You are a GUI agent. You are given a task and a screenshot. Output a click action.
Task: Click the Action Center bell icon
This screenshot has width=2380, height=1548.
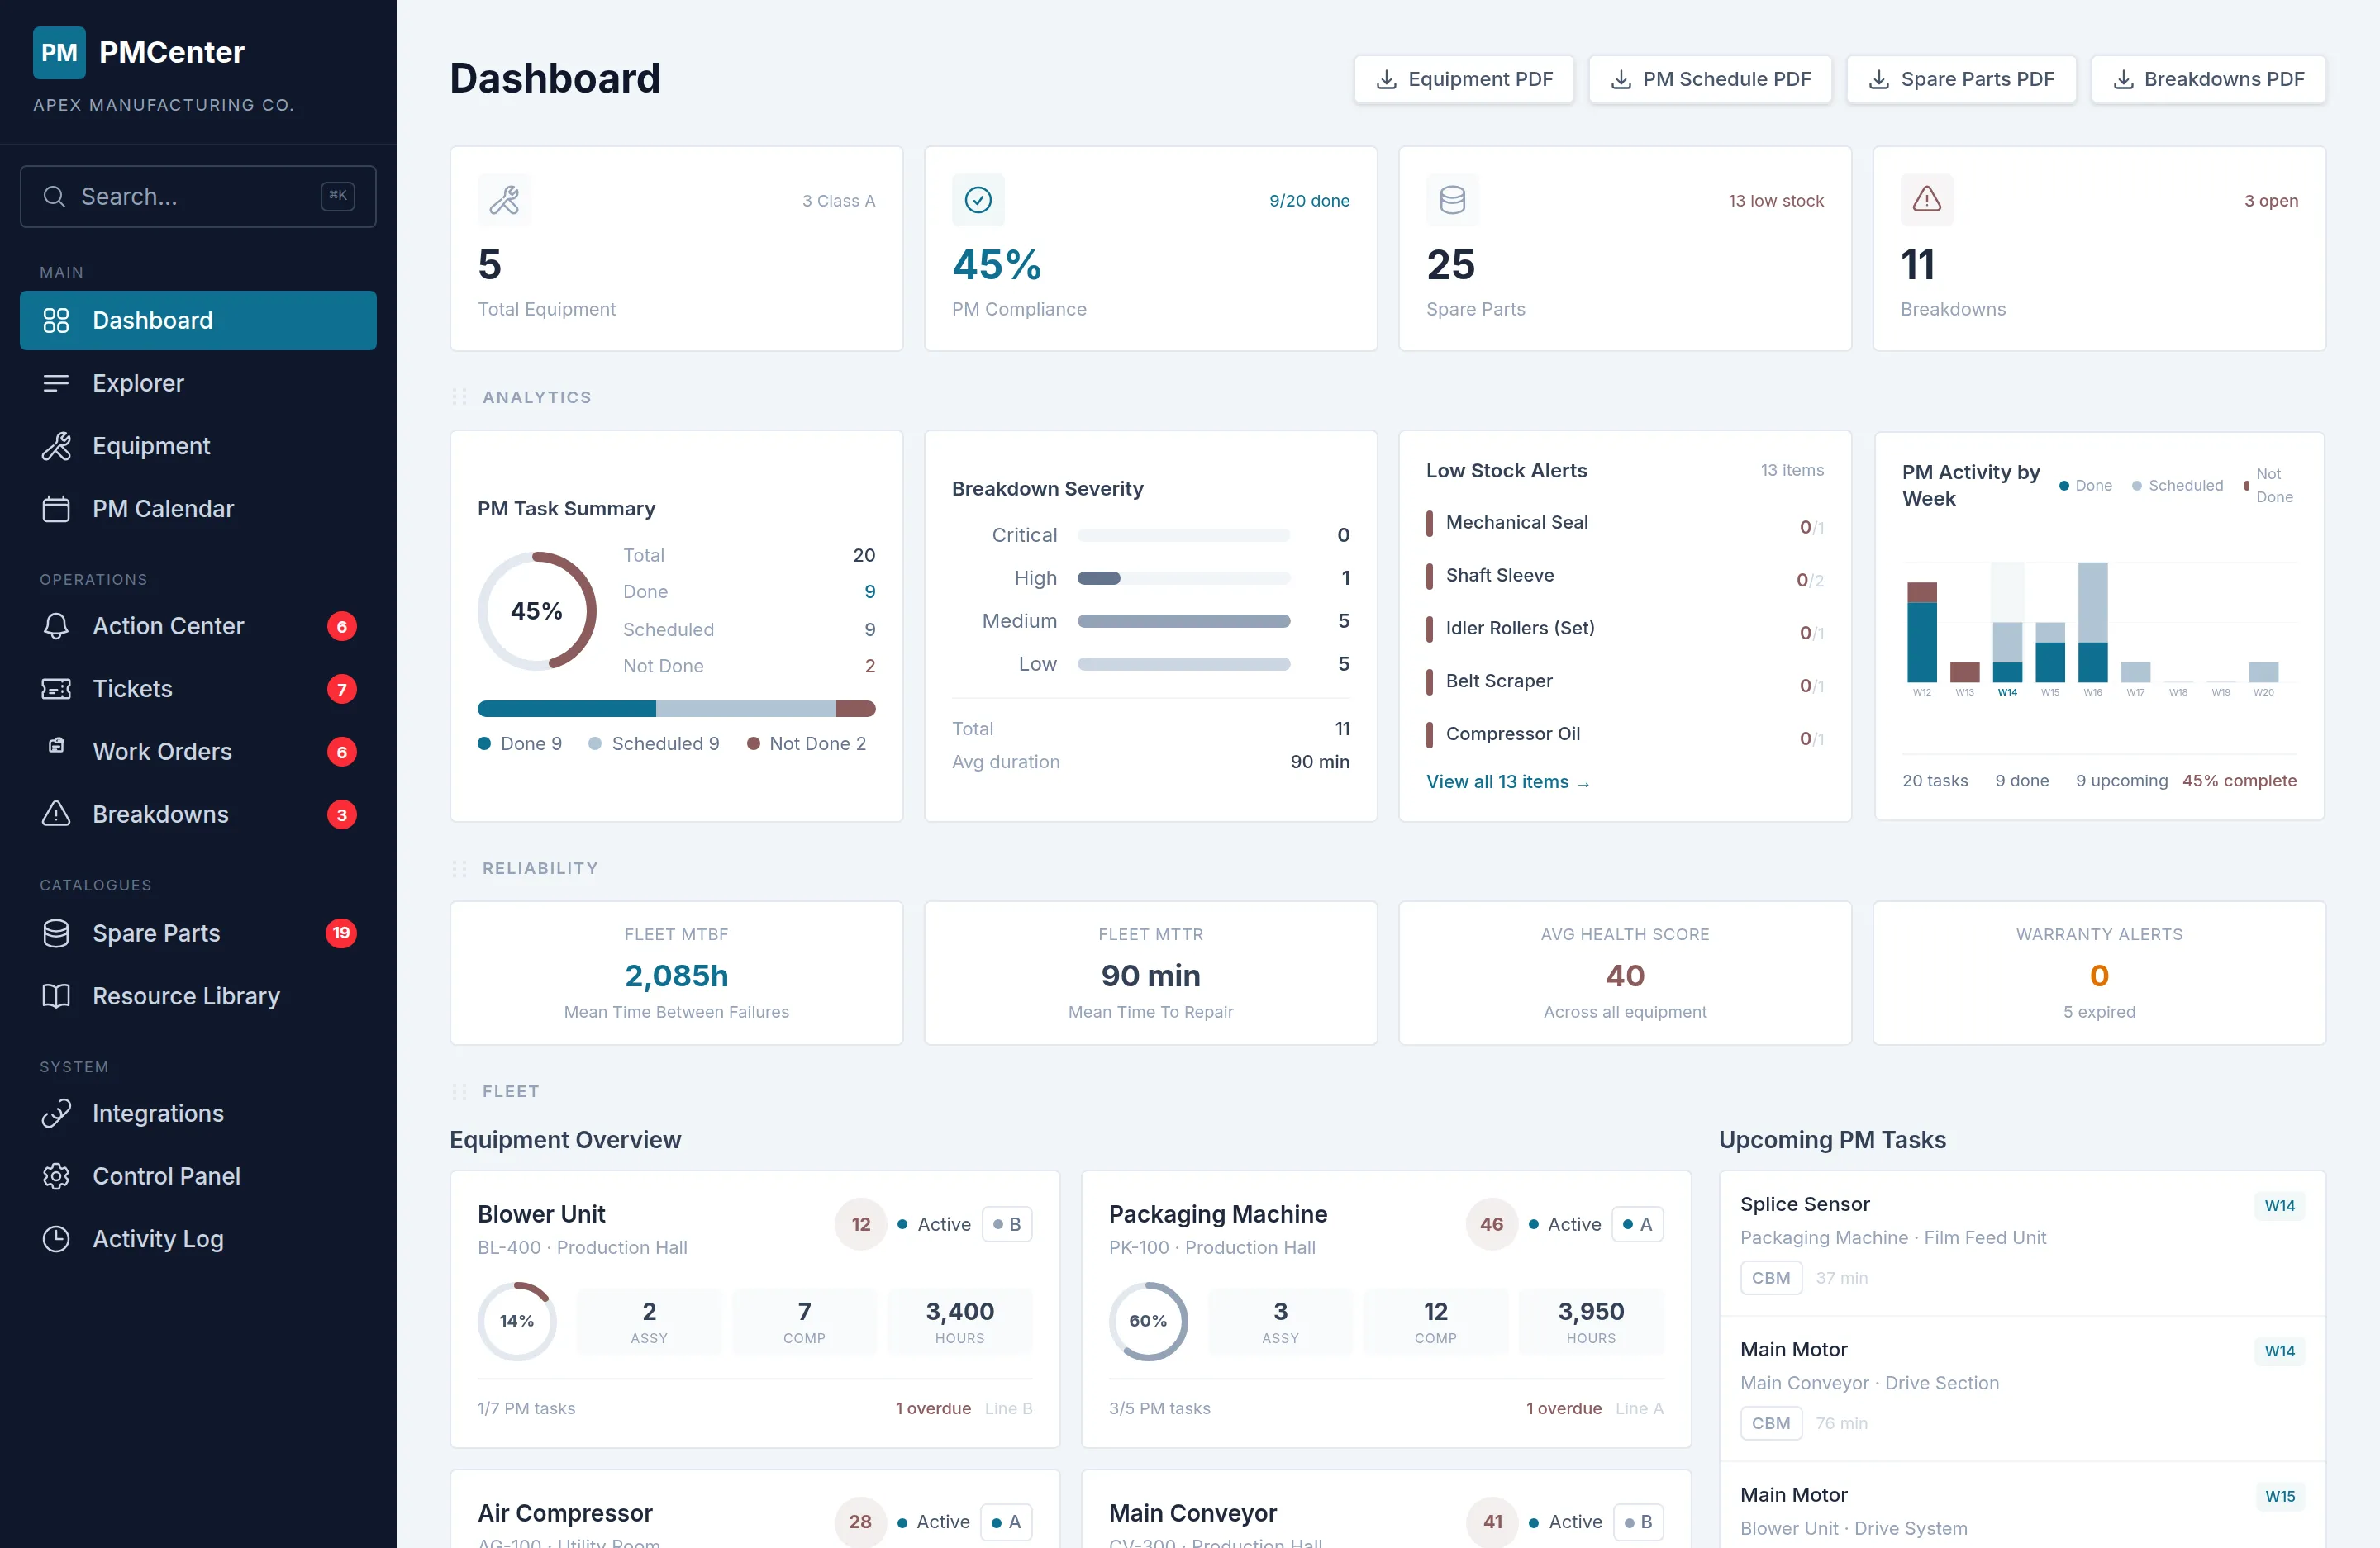pos(56,625)
